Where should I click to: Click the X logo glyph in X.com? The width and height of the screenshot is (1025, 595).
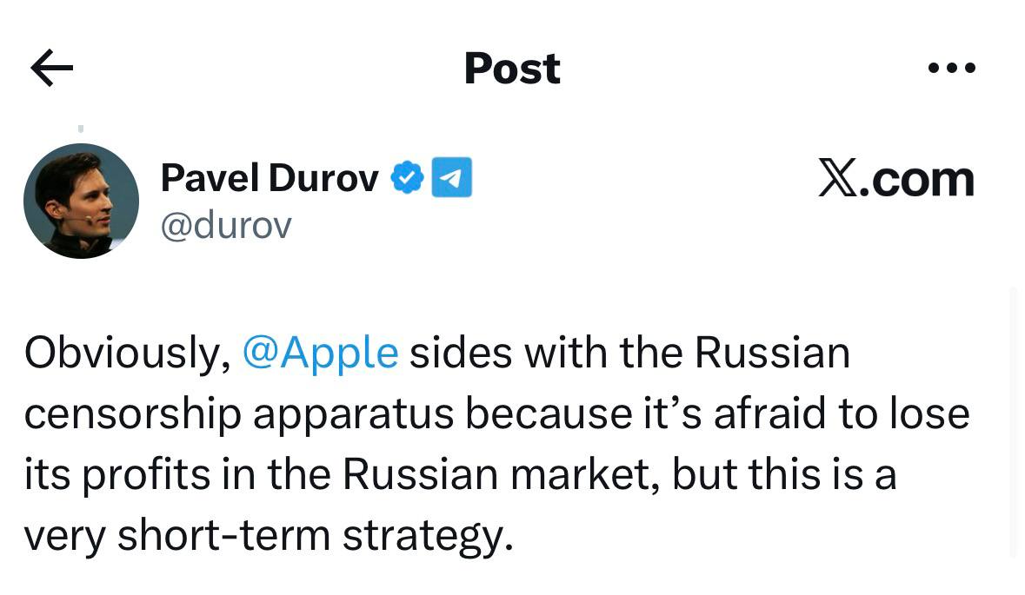(838, 178)
